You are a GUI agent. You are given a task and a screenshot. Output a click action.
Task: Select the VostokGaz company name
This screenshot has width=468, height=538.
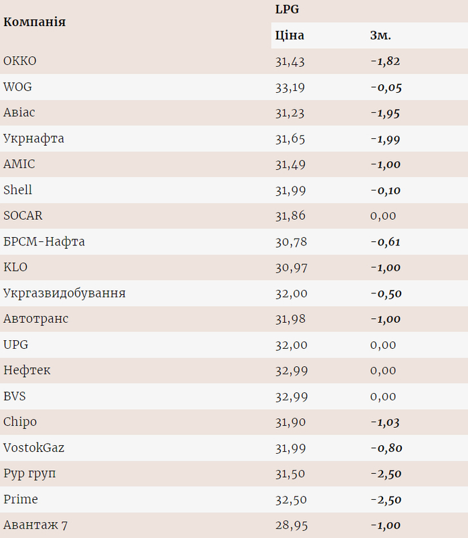coord(34,448)
